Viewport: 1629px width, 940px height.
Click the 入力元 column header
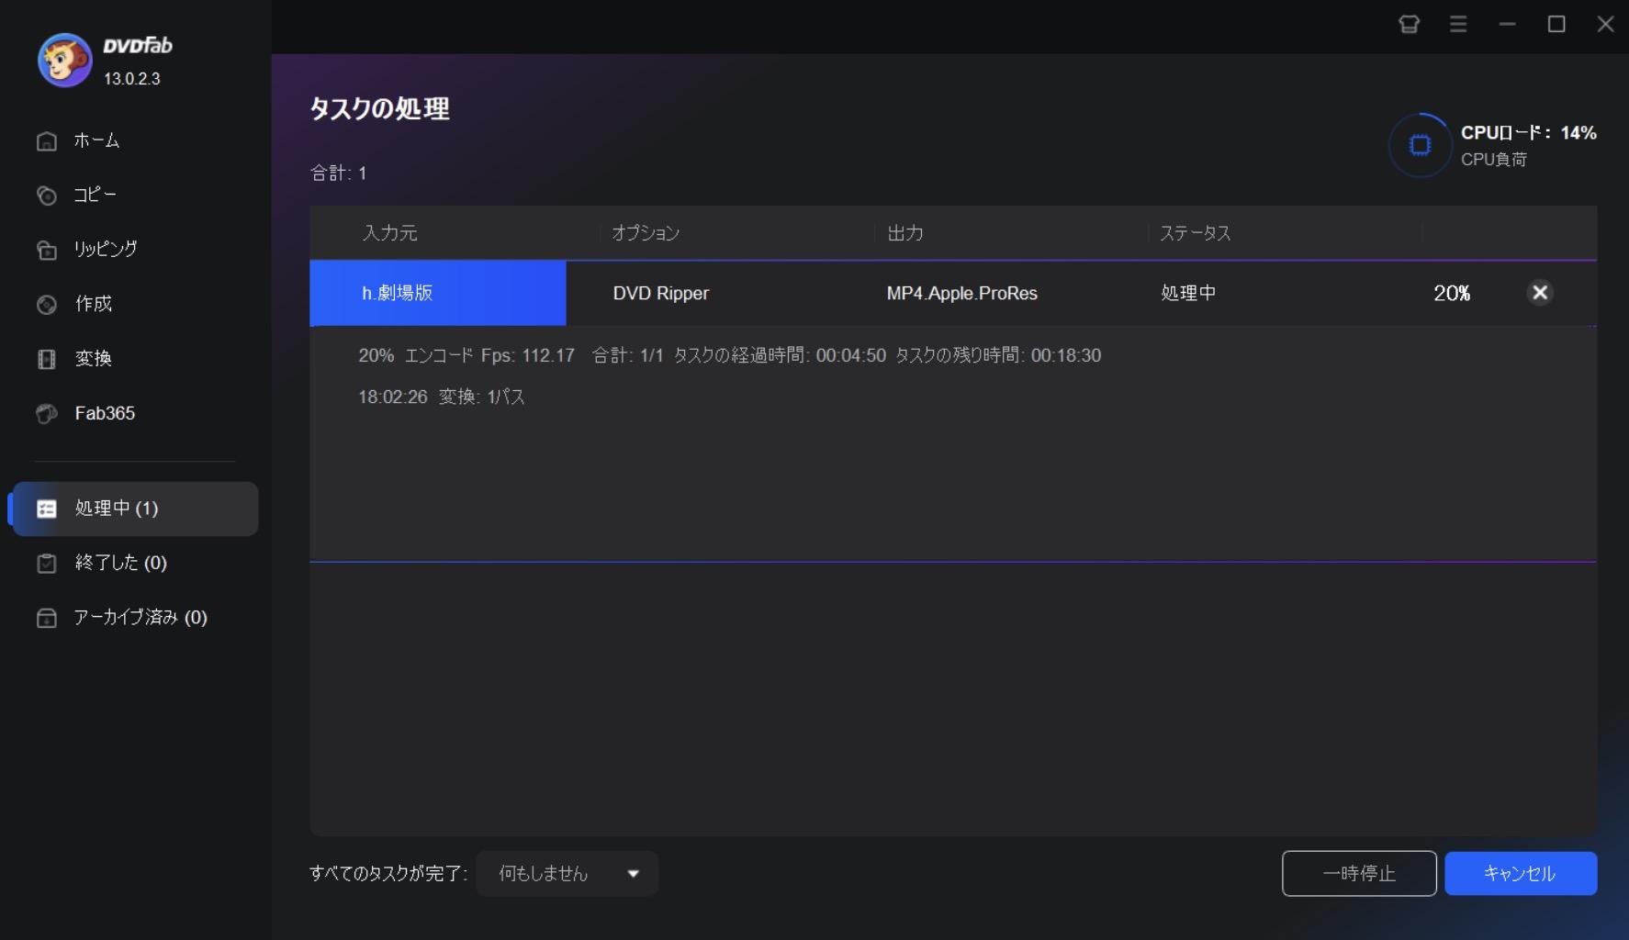(390, 233)
